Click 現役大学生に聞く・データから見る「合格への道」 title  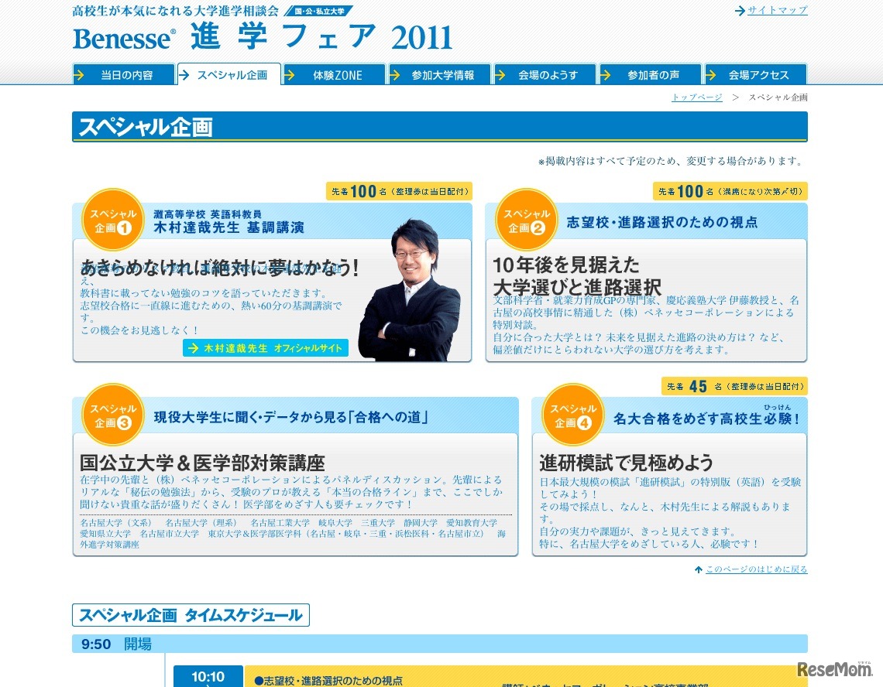(291, 417)
